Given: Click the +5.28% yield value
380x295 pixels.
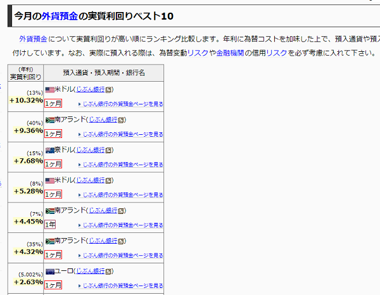Looking at the screenshot, I should 28,191.
